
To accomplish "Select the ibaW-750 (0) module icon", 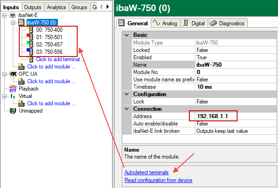I will 22,22.
